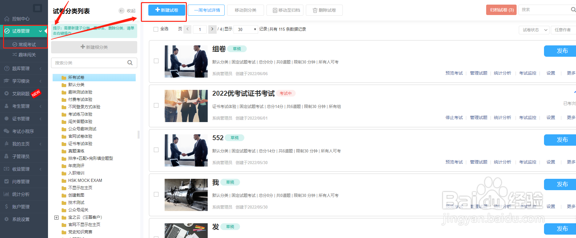Open the 我 exam machinery thumbnail
576x238 pixels.
click(186, 195)
